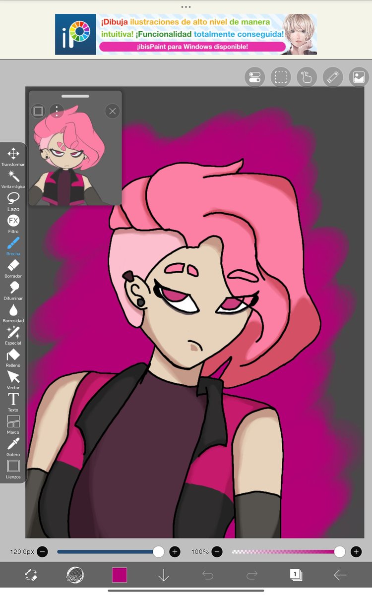Select the Relleno bucket fill tool
Viewport: 372px width, 595px height.
coord(13,357)
